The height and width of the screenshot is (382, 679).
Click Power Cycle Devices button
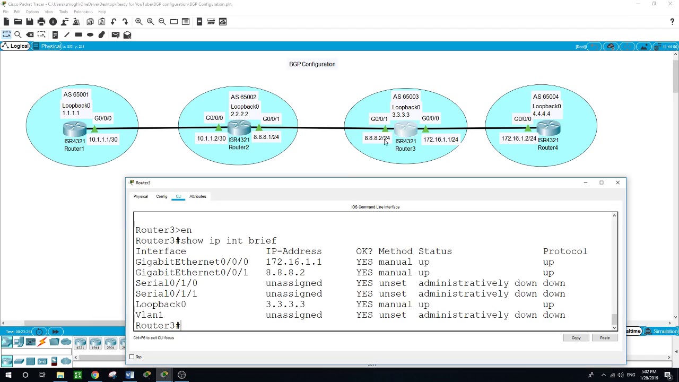click(x=40, y=332)
